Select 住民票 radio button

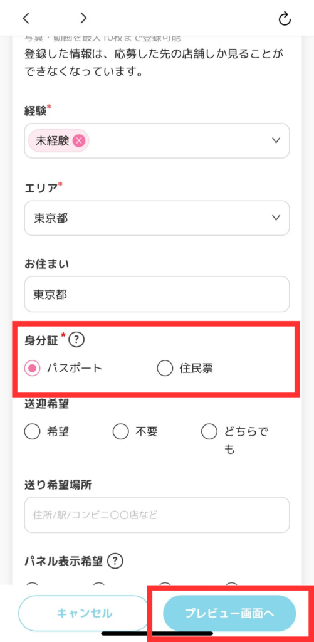[165, 369]
